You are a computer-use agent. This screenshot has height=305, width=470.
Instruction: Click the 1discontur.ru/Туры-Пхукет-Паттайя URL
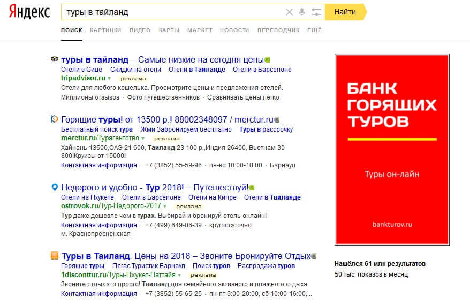click(x=118, y=274)
